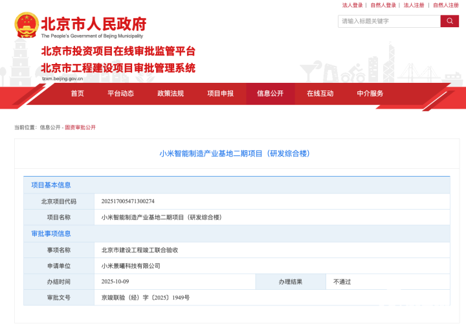Select the 信息公开 menu tab

point(270,93)
